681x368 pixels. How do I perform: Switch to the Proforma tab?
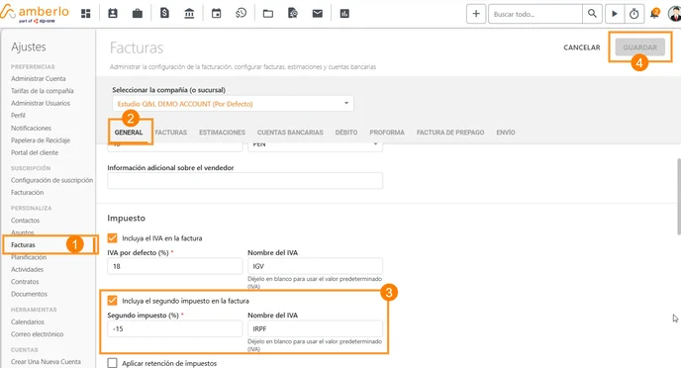[387, 133]
